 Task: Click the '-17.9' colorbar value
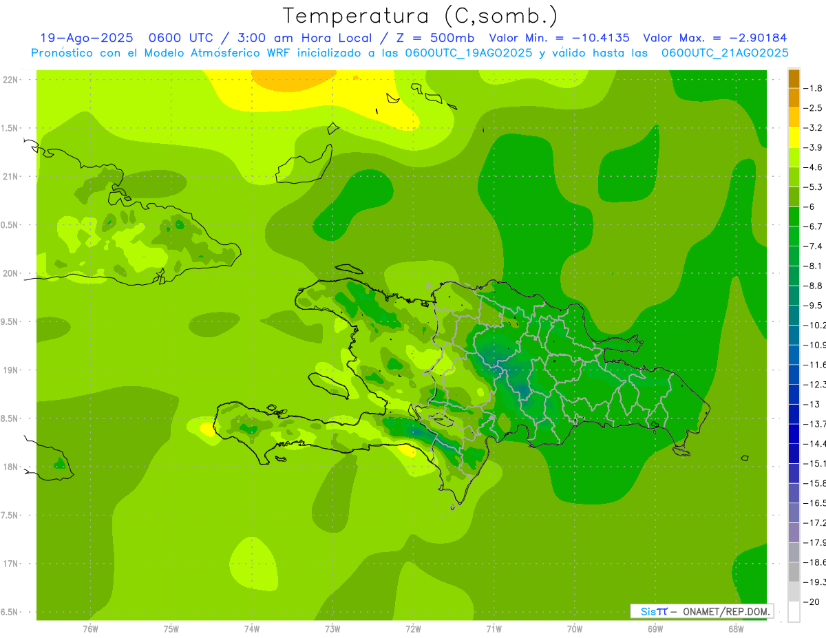pos(815,542)
